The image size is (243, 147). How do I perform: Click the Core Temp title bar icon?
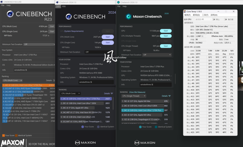click(x=185, y=11)
